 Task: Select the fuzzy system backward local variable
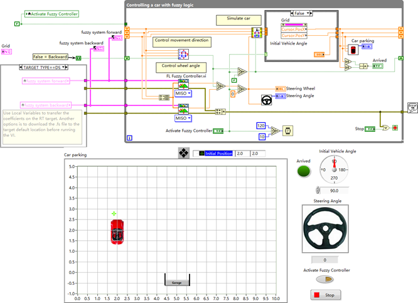tap(46, 105)
